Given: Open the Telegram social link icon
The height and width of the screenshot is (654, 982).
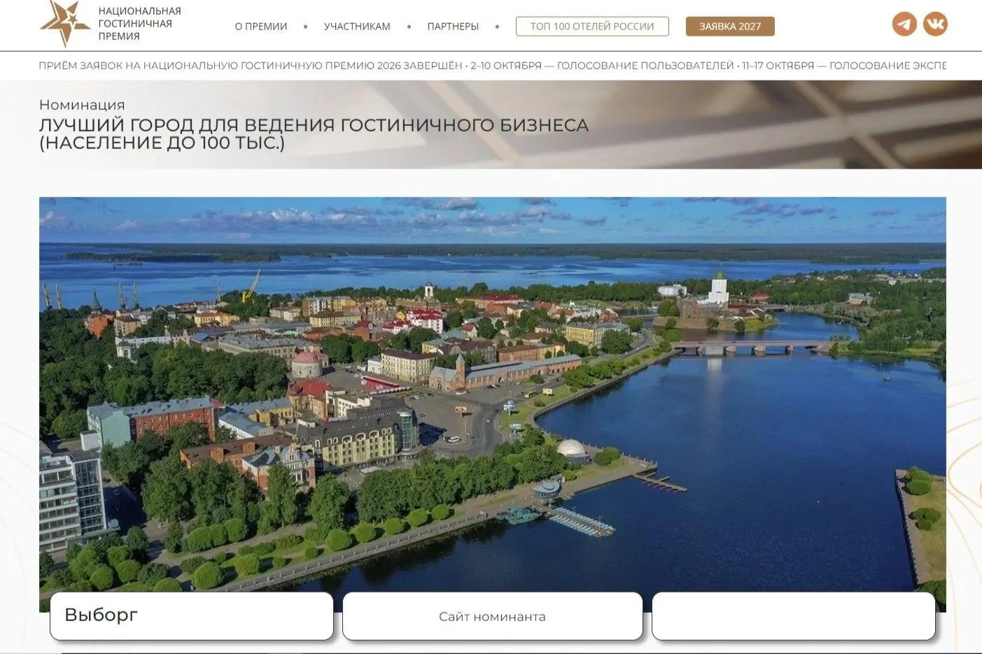Looking at the screenshot, I should 904,24.
